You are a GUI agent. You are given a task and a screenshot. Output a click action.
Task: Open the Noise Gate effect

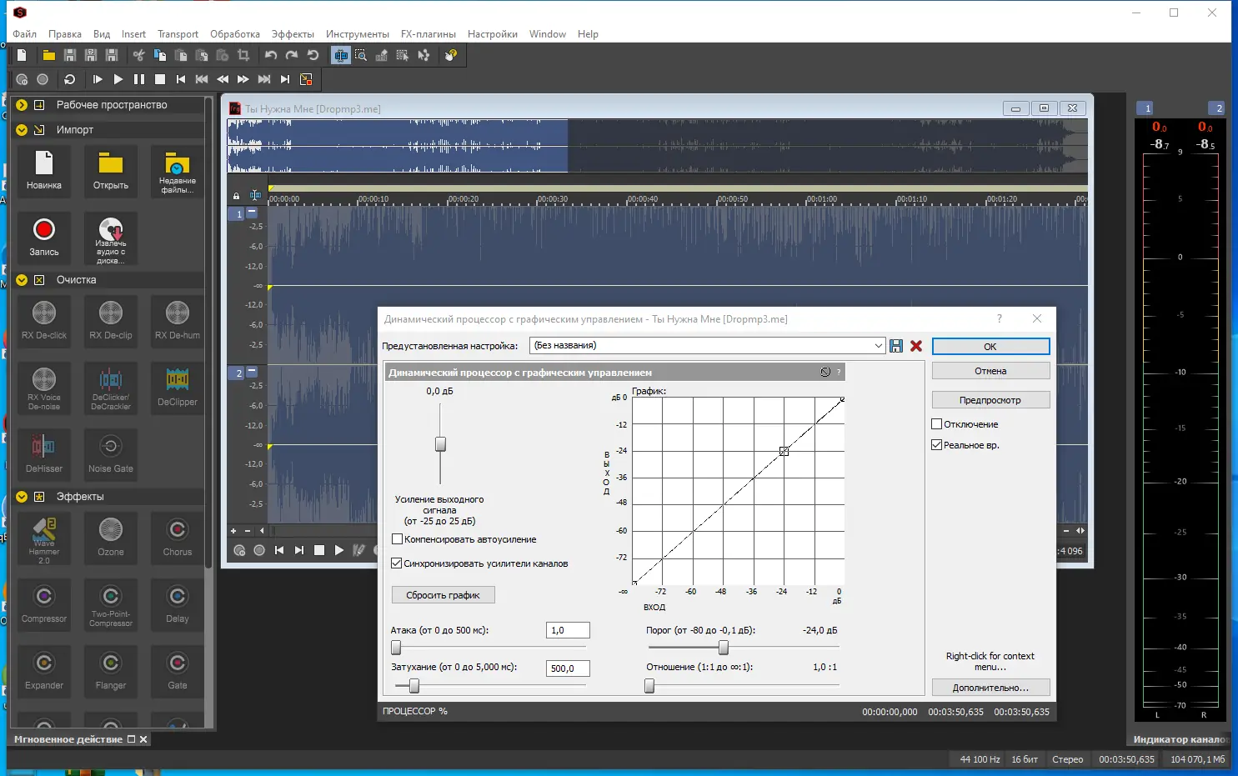111,453
